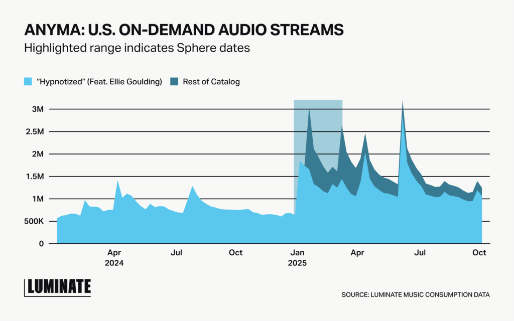
Task: Click the April 2024 Hypnotized peak
Action: tap(117, 181)
